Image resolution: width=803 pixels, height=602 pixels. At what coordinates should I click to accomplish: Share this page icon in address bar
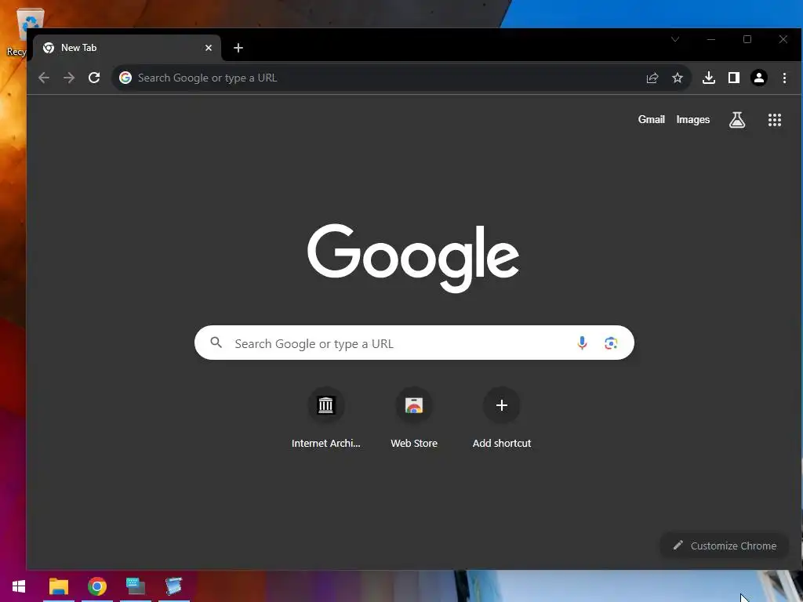(652, 78)
